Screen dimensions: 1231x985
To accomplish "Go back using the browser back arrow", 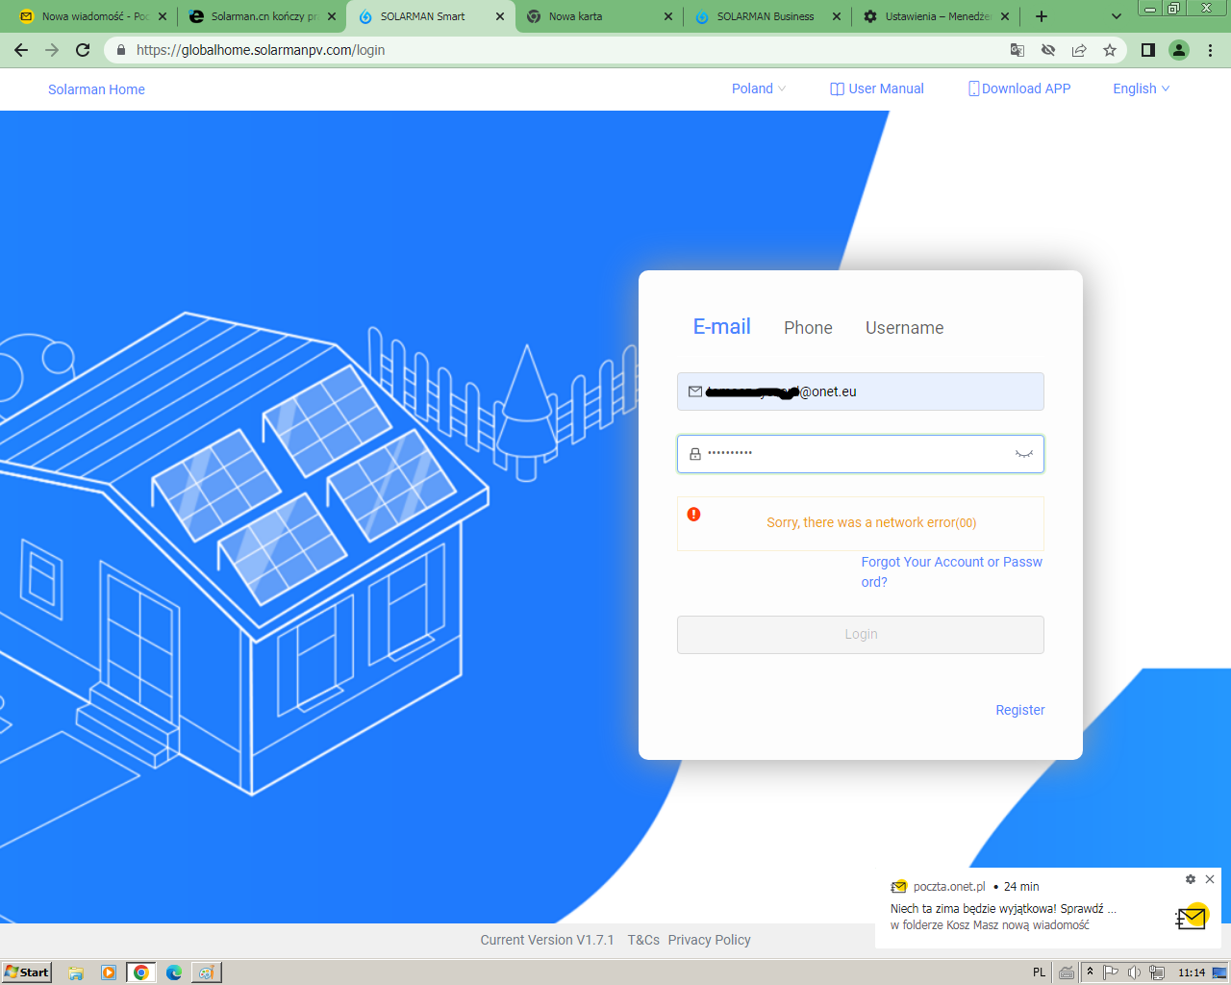I will point(21,50).
